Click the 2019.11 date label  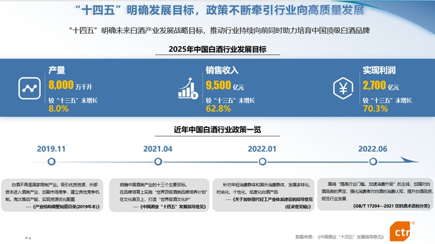(51, 149)
